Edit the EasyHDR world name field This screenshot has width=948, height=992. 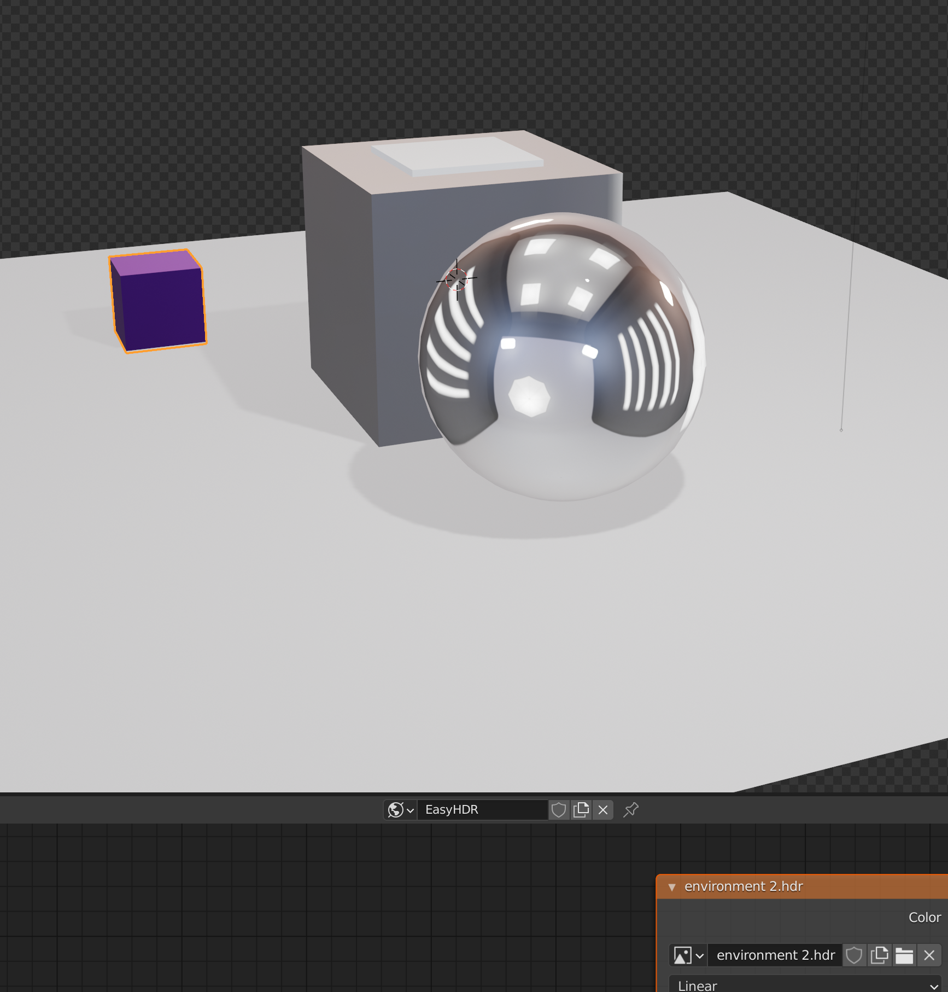pyautogui.click(x=483, y=810)
